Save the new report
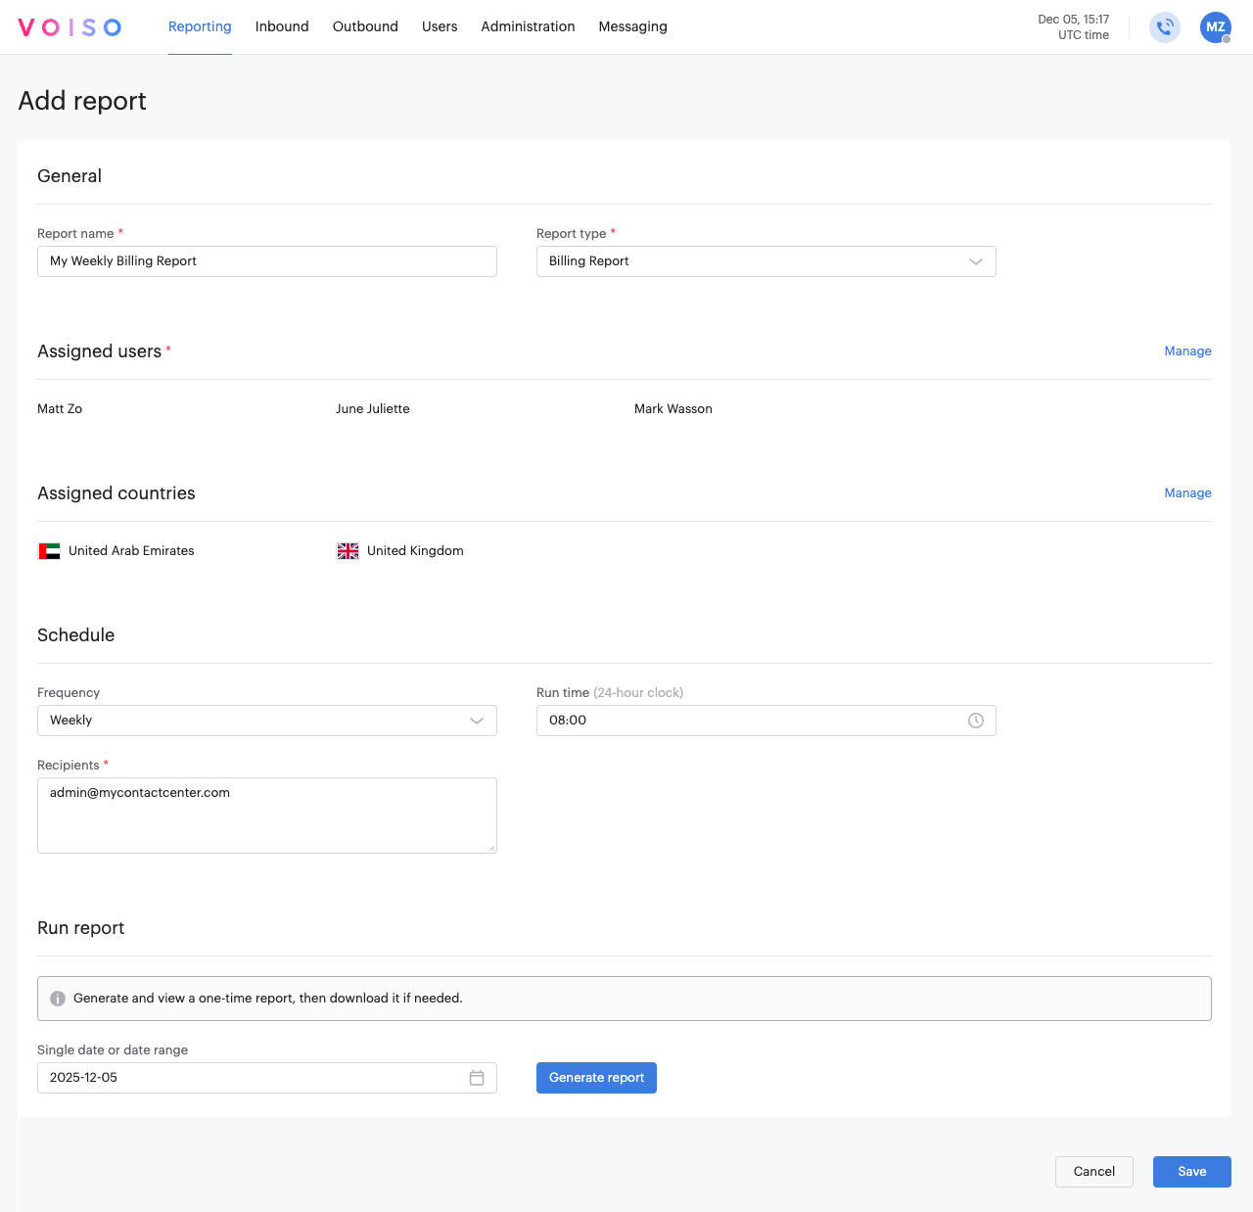 (x=1191, y=1171)
